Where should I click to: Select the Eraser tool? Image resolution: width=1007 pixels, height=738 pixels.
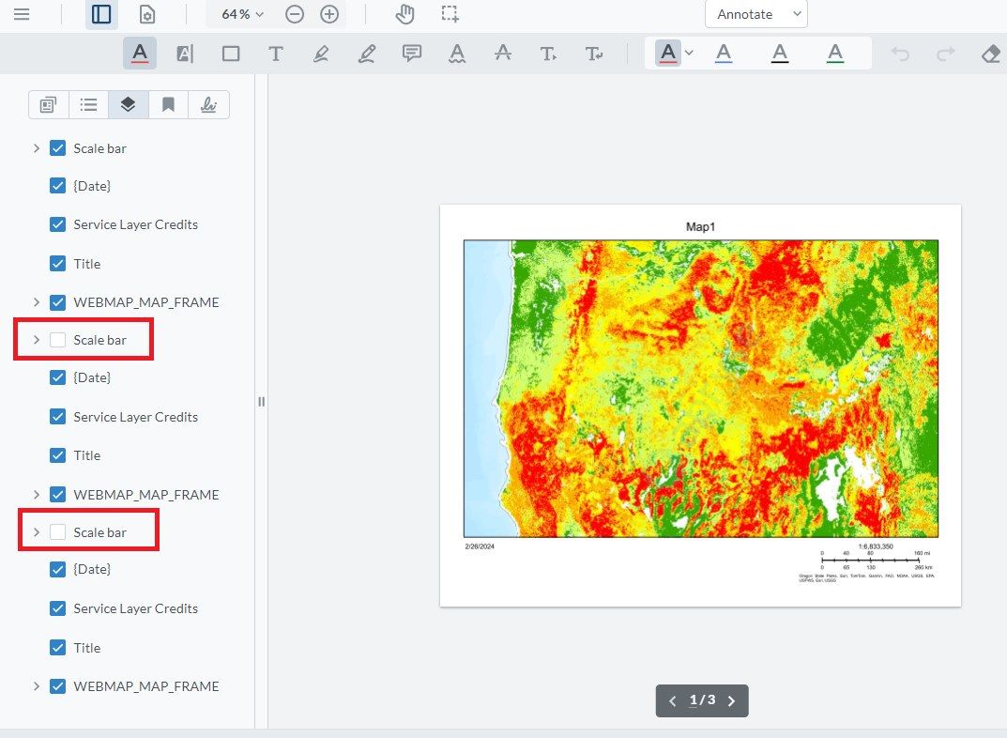click(990, 54)
